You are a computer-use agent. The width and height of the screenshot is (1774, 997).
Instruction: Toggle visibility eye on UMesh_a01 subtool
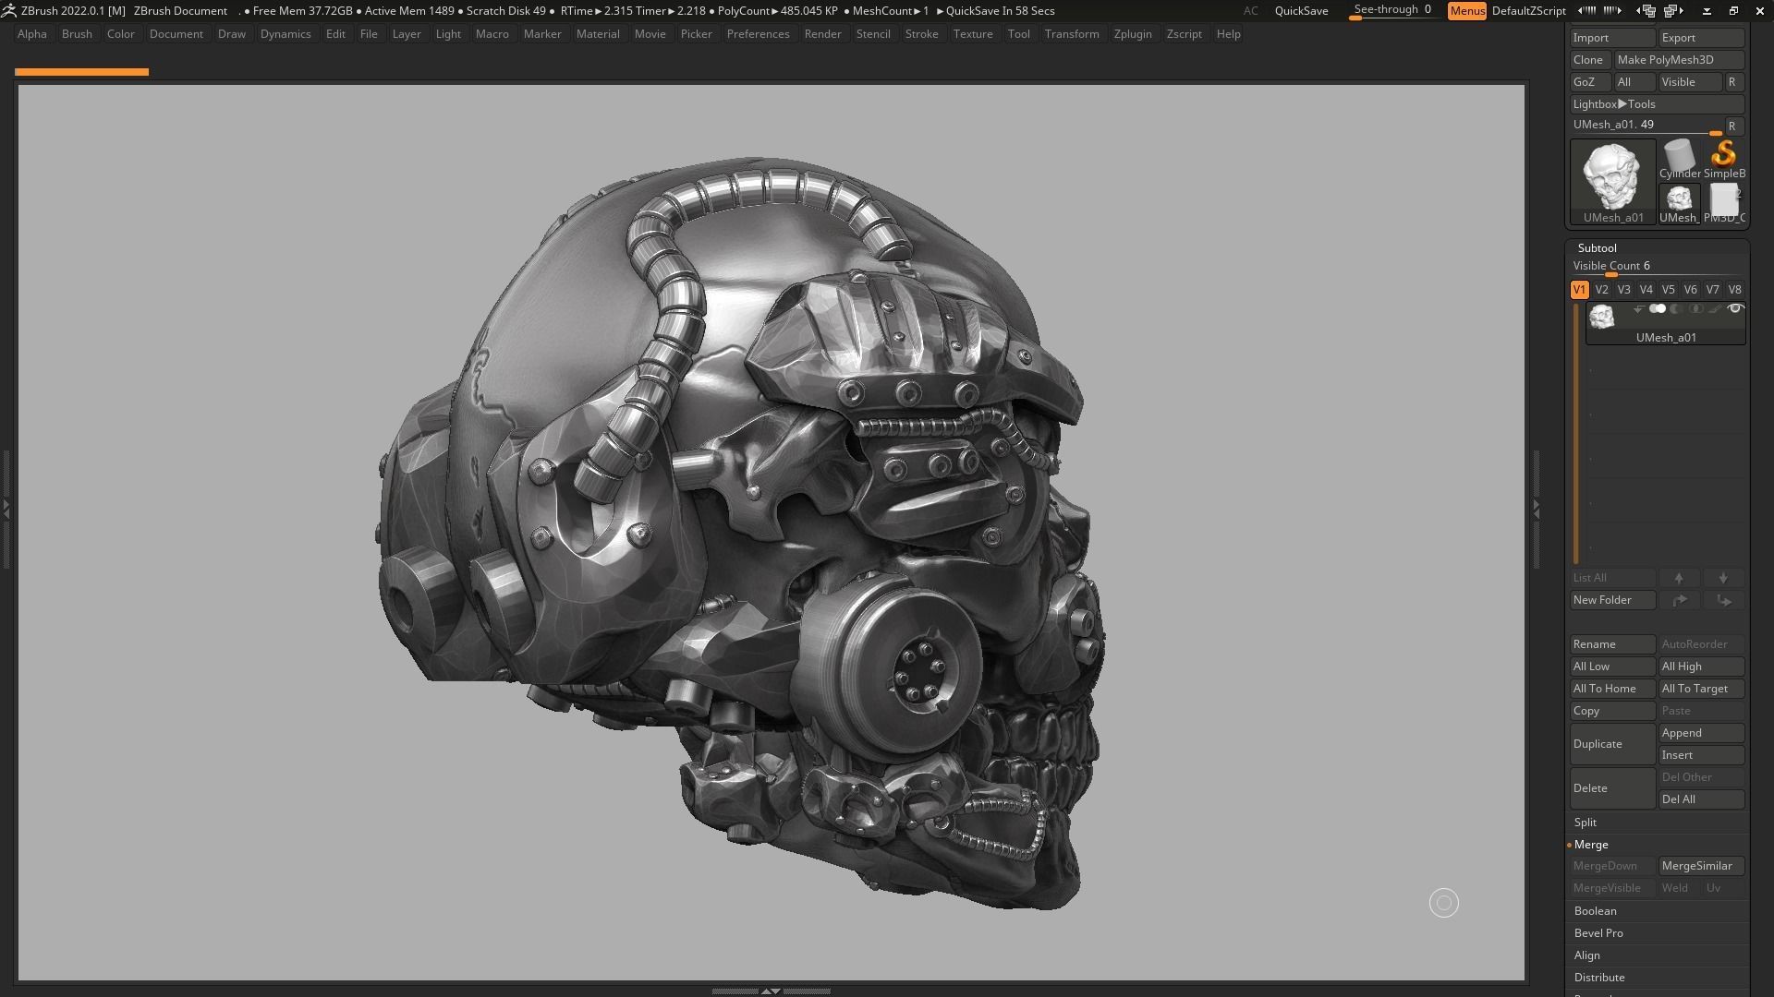(1735, 308)
